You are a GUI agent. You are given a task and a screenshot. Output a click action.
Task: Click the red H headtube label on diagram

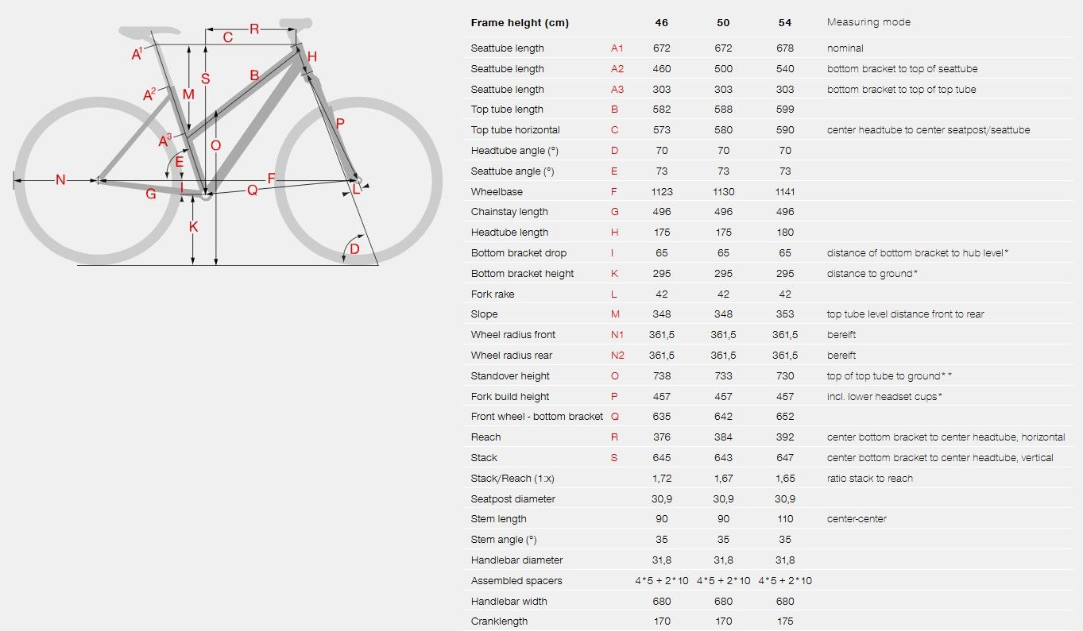[x=312, y=56]
